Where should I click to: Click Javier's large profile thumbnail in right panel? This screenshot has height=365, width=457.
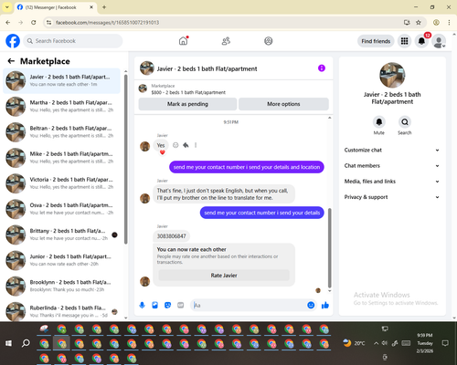coord(392,75)
